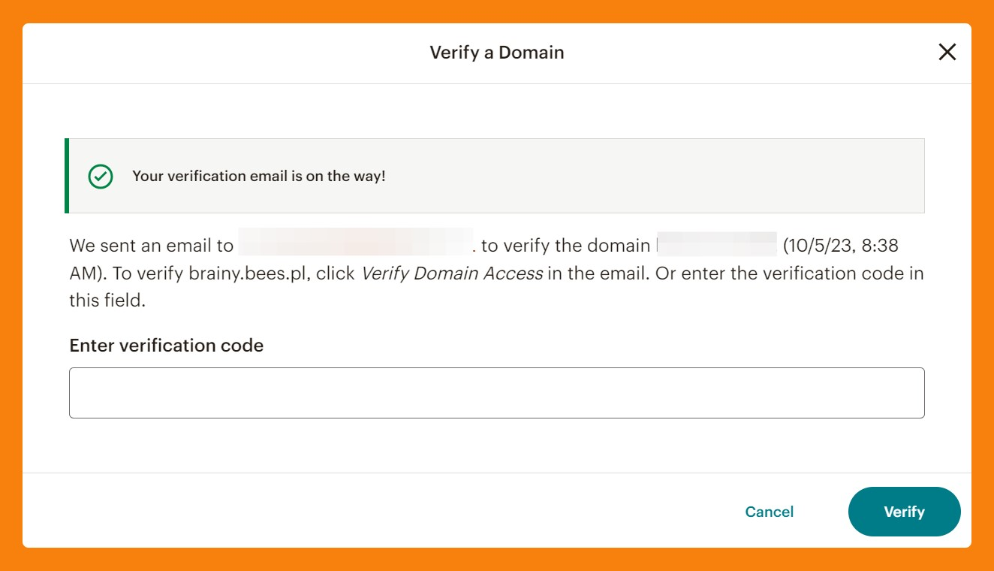The image size is (994, 571).
Task: Click the "We sent an email to" text
Action: point(151,246)
